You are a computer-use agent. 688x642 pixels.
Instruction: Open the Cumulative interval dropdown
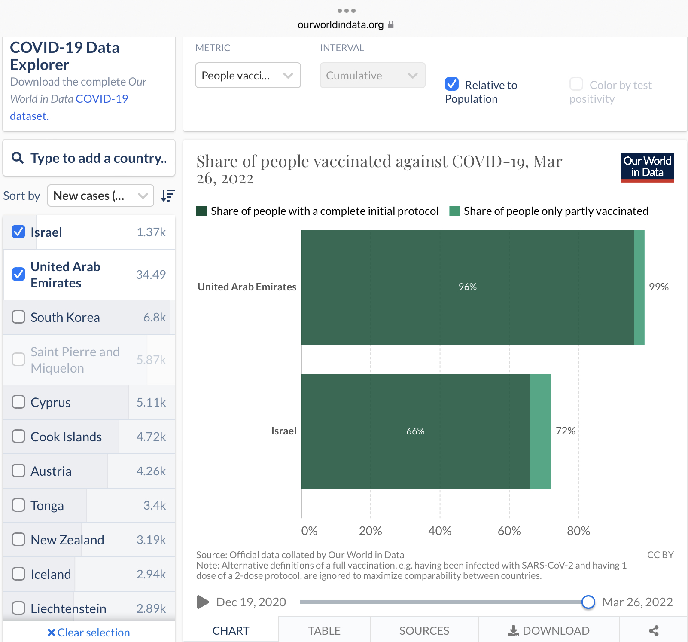pos(372,76)
